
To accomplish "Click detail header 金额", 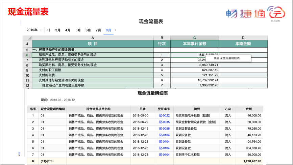I will click(x=249, y=109).
